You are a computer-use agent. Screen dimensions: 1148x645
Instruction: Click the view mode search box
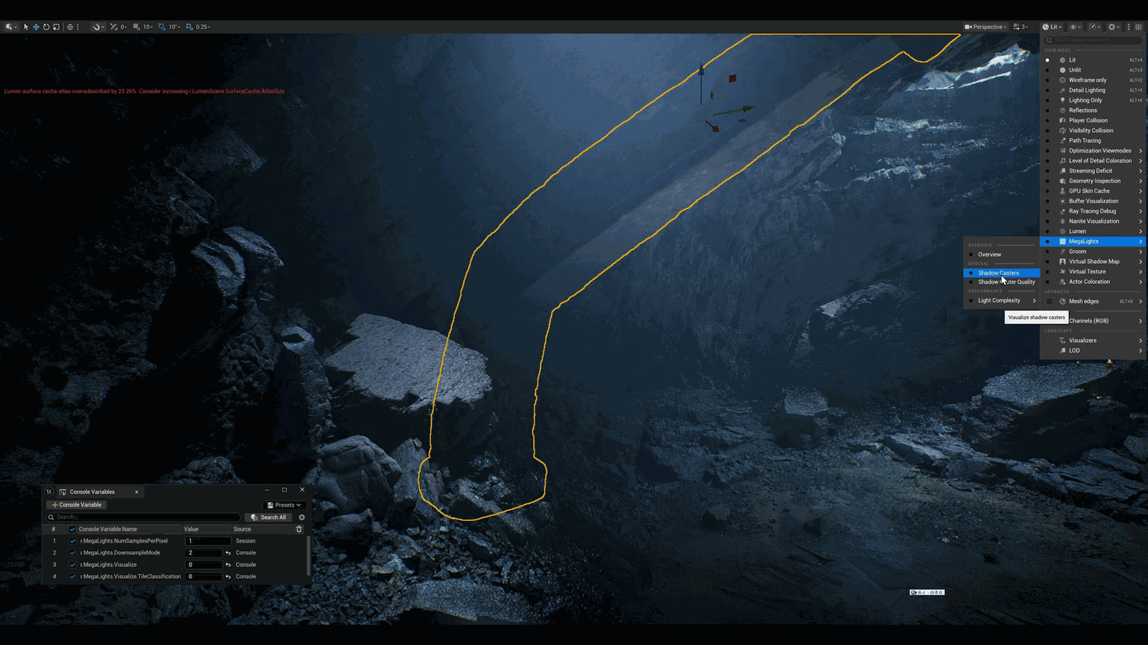(x=1093, y=40)
